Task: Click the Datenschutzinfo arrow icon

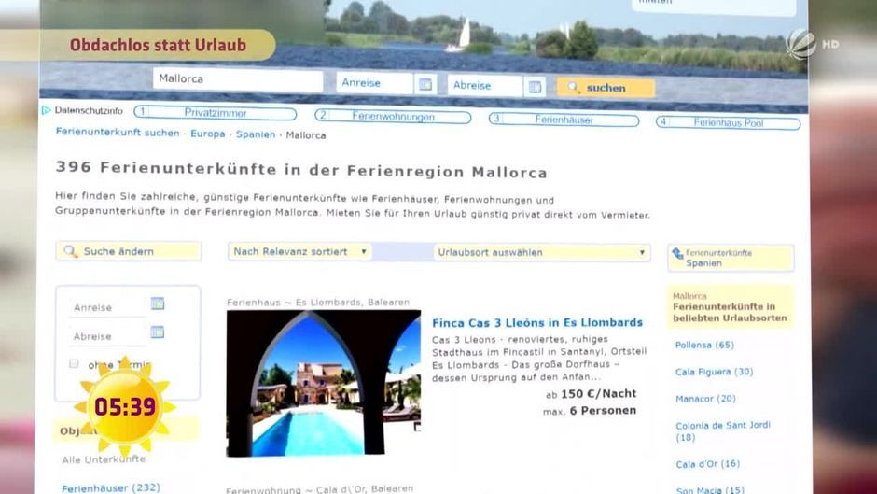Action: click(x=46, y=111)
